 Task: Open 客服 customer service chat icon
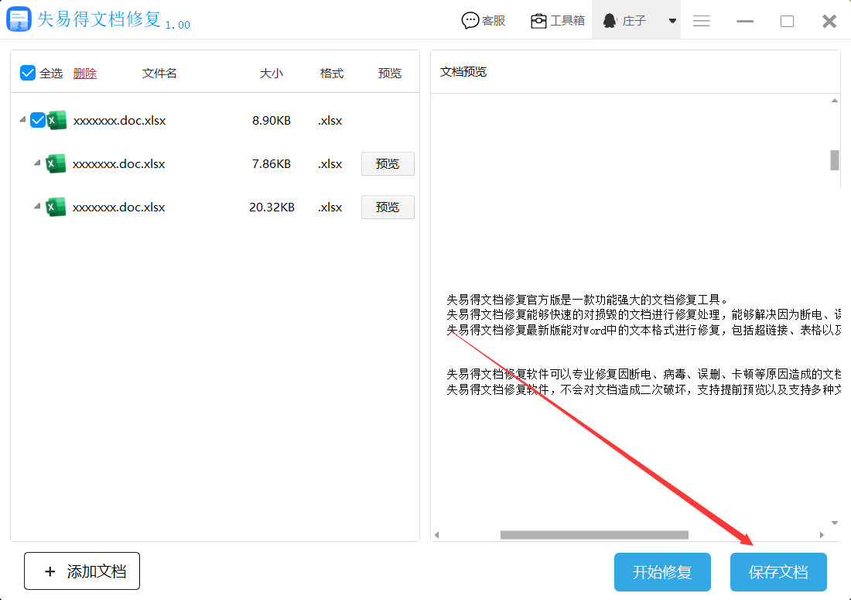point(470,21)
